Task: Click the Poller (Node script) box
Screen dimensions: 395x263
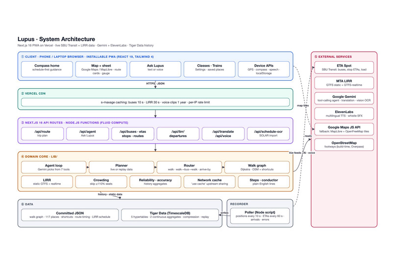Action: [260, 215]
